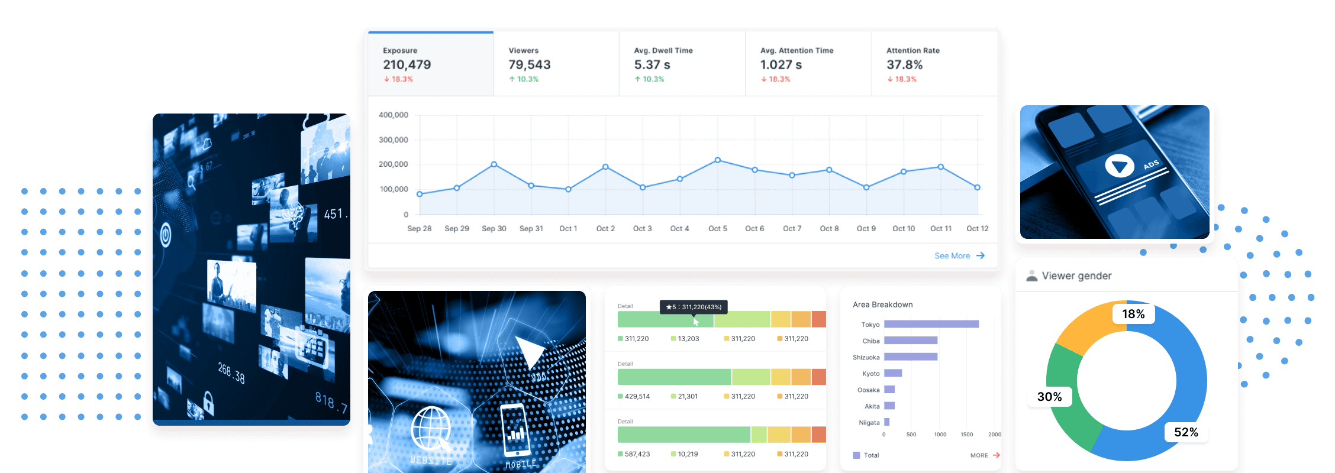
Task: Click the Attention Rate value 37.8%
Action: [905, 64]
